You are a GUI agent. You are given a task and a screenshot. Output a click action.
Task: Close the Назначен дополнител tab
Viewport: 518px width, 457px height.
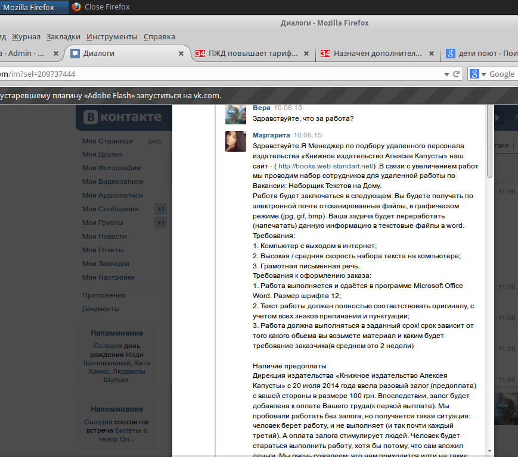[432, 54]
